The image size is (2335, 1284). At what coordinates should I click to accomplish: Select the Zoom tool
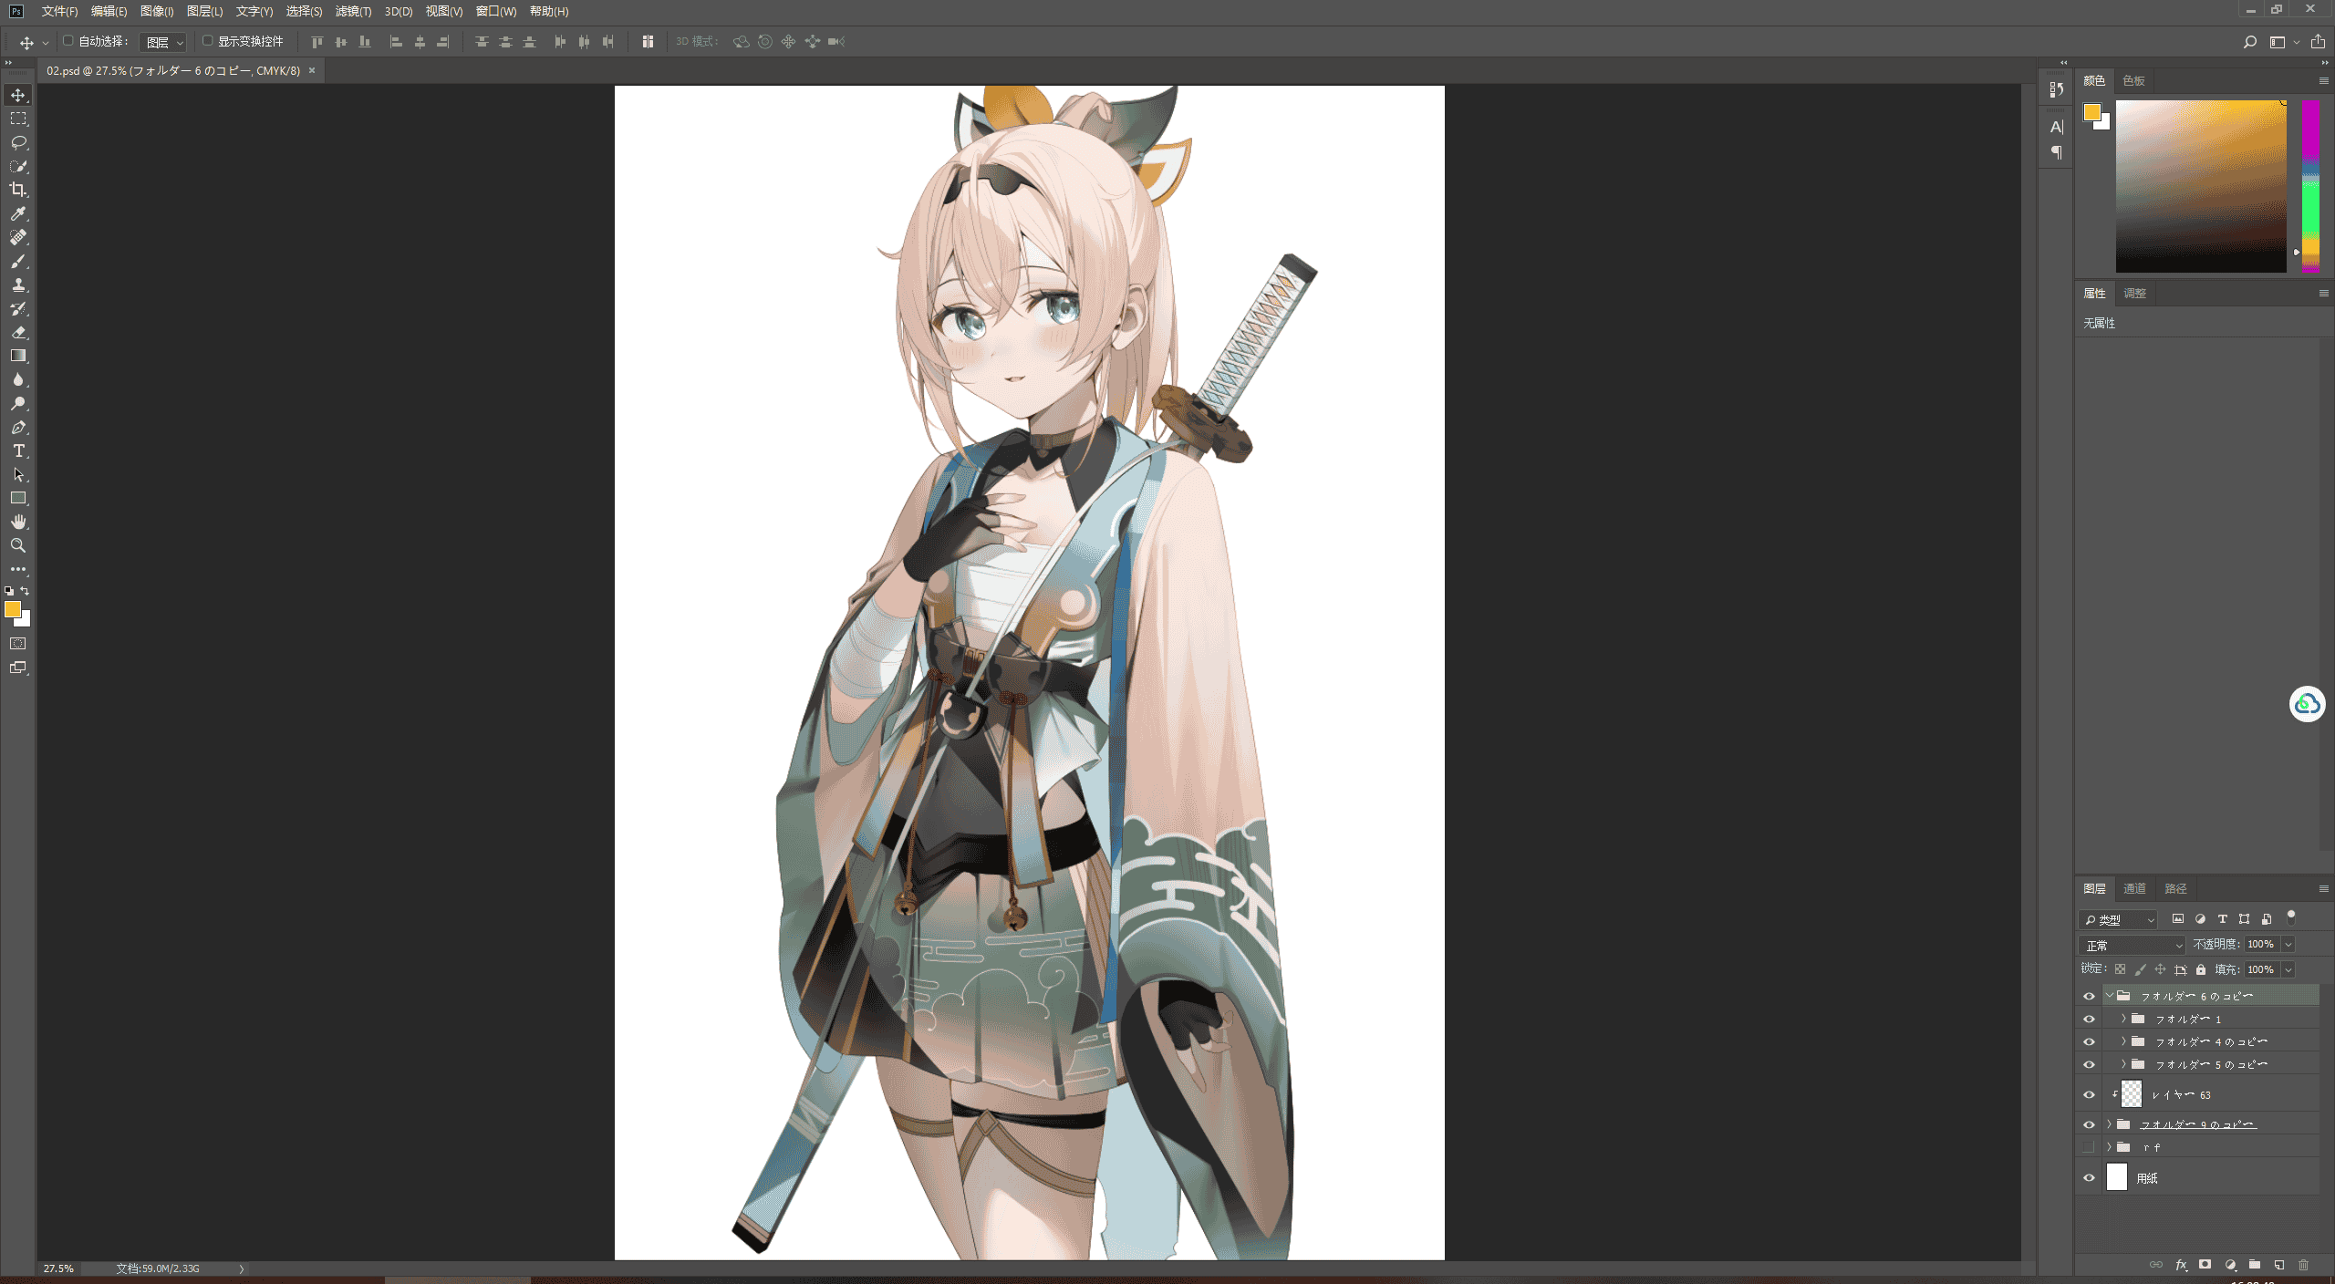click(18, 545)
